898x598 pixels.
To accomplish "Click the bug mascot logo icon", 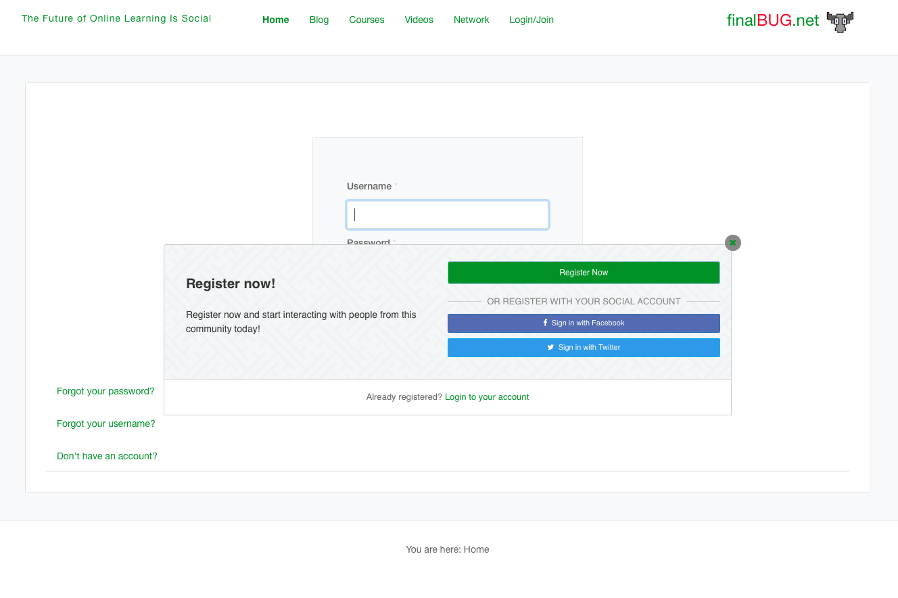I will [x=840, y=22].
